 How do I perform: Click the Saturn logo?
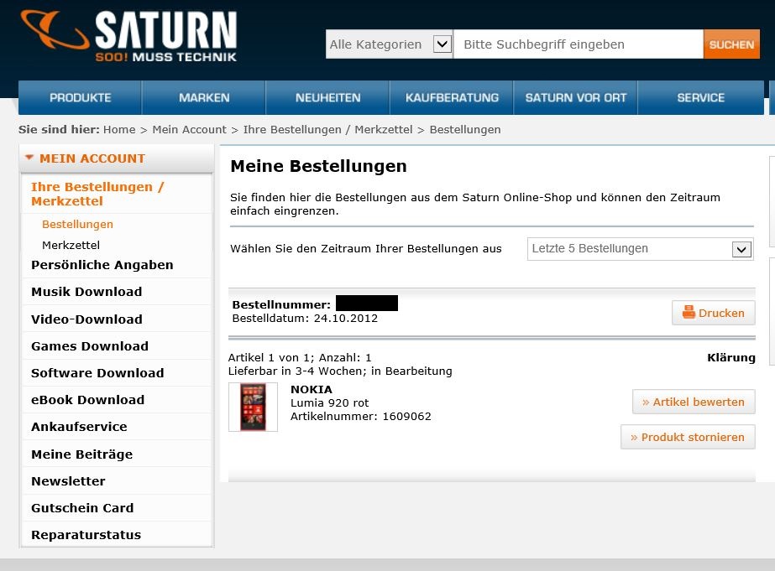[129, 37]
